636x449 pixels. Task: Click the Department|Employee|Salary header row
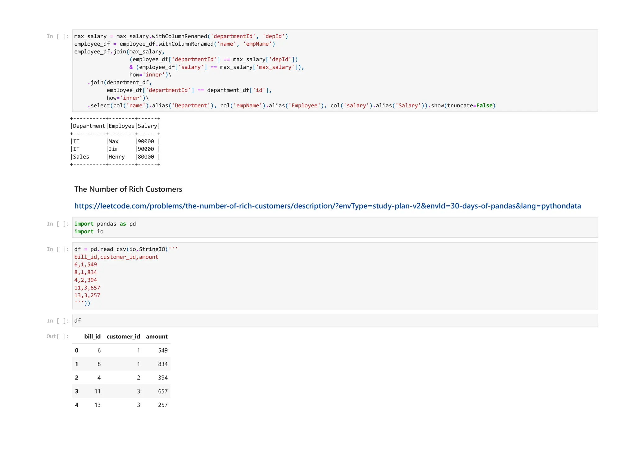[115, 126]
